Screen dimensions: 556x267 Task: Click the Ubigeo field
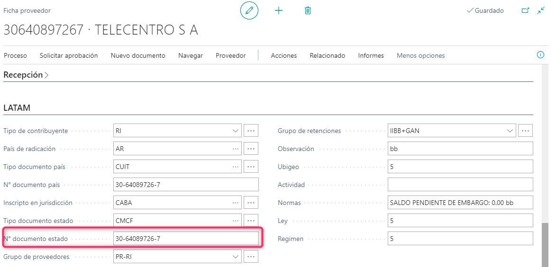460,167
